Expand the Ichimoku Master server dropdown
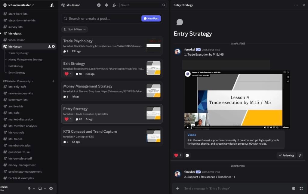The image size is (308, 194). pyautogui.click(x=32, y=5)
